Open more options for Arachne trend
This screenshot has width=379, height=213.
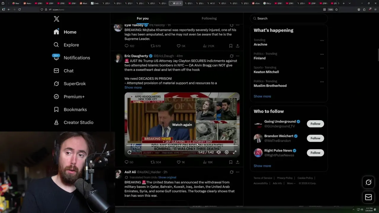click(x=322, y=41)
